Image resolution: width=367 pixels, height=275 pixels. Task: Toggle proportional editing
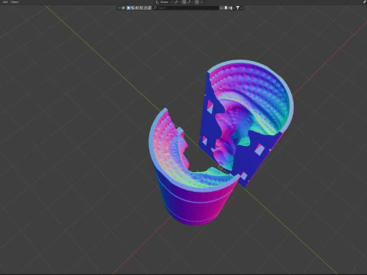196,2
